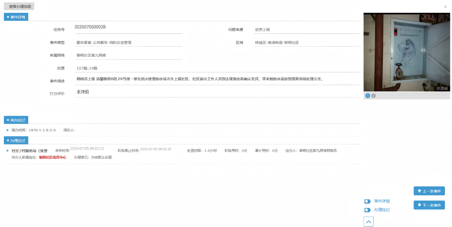Click the 问题来源 field showing 巡查上报
452x227 pixels.
point(307,30)
